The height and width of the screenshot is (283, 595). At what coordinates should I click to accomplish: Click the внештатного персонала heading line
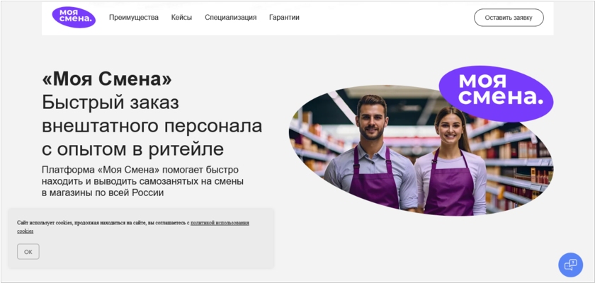click(152, 126)
